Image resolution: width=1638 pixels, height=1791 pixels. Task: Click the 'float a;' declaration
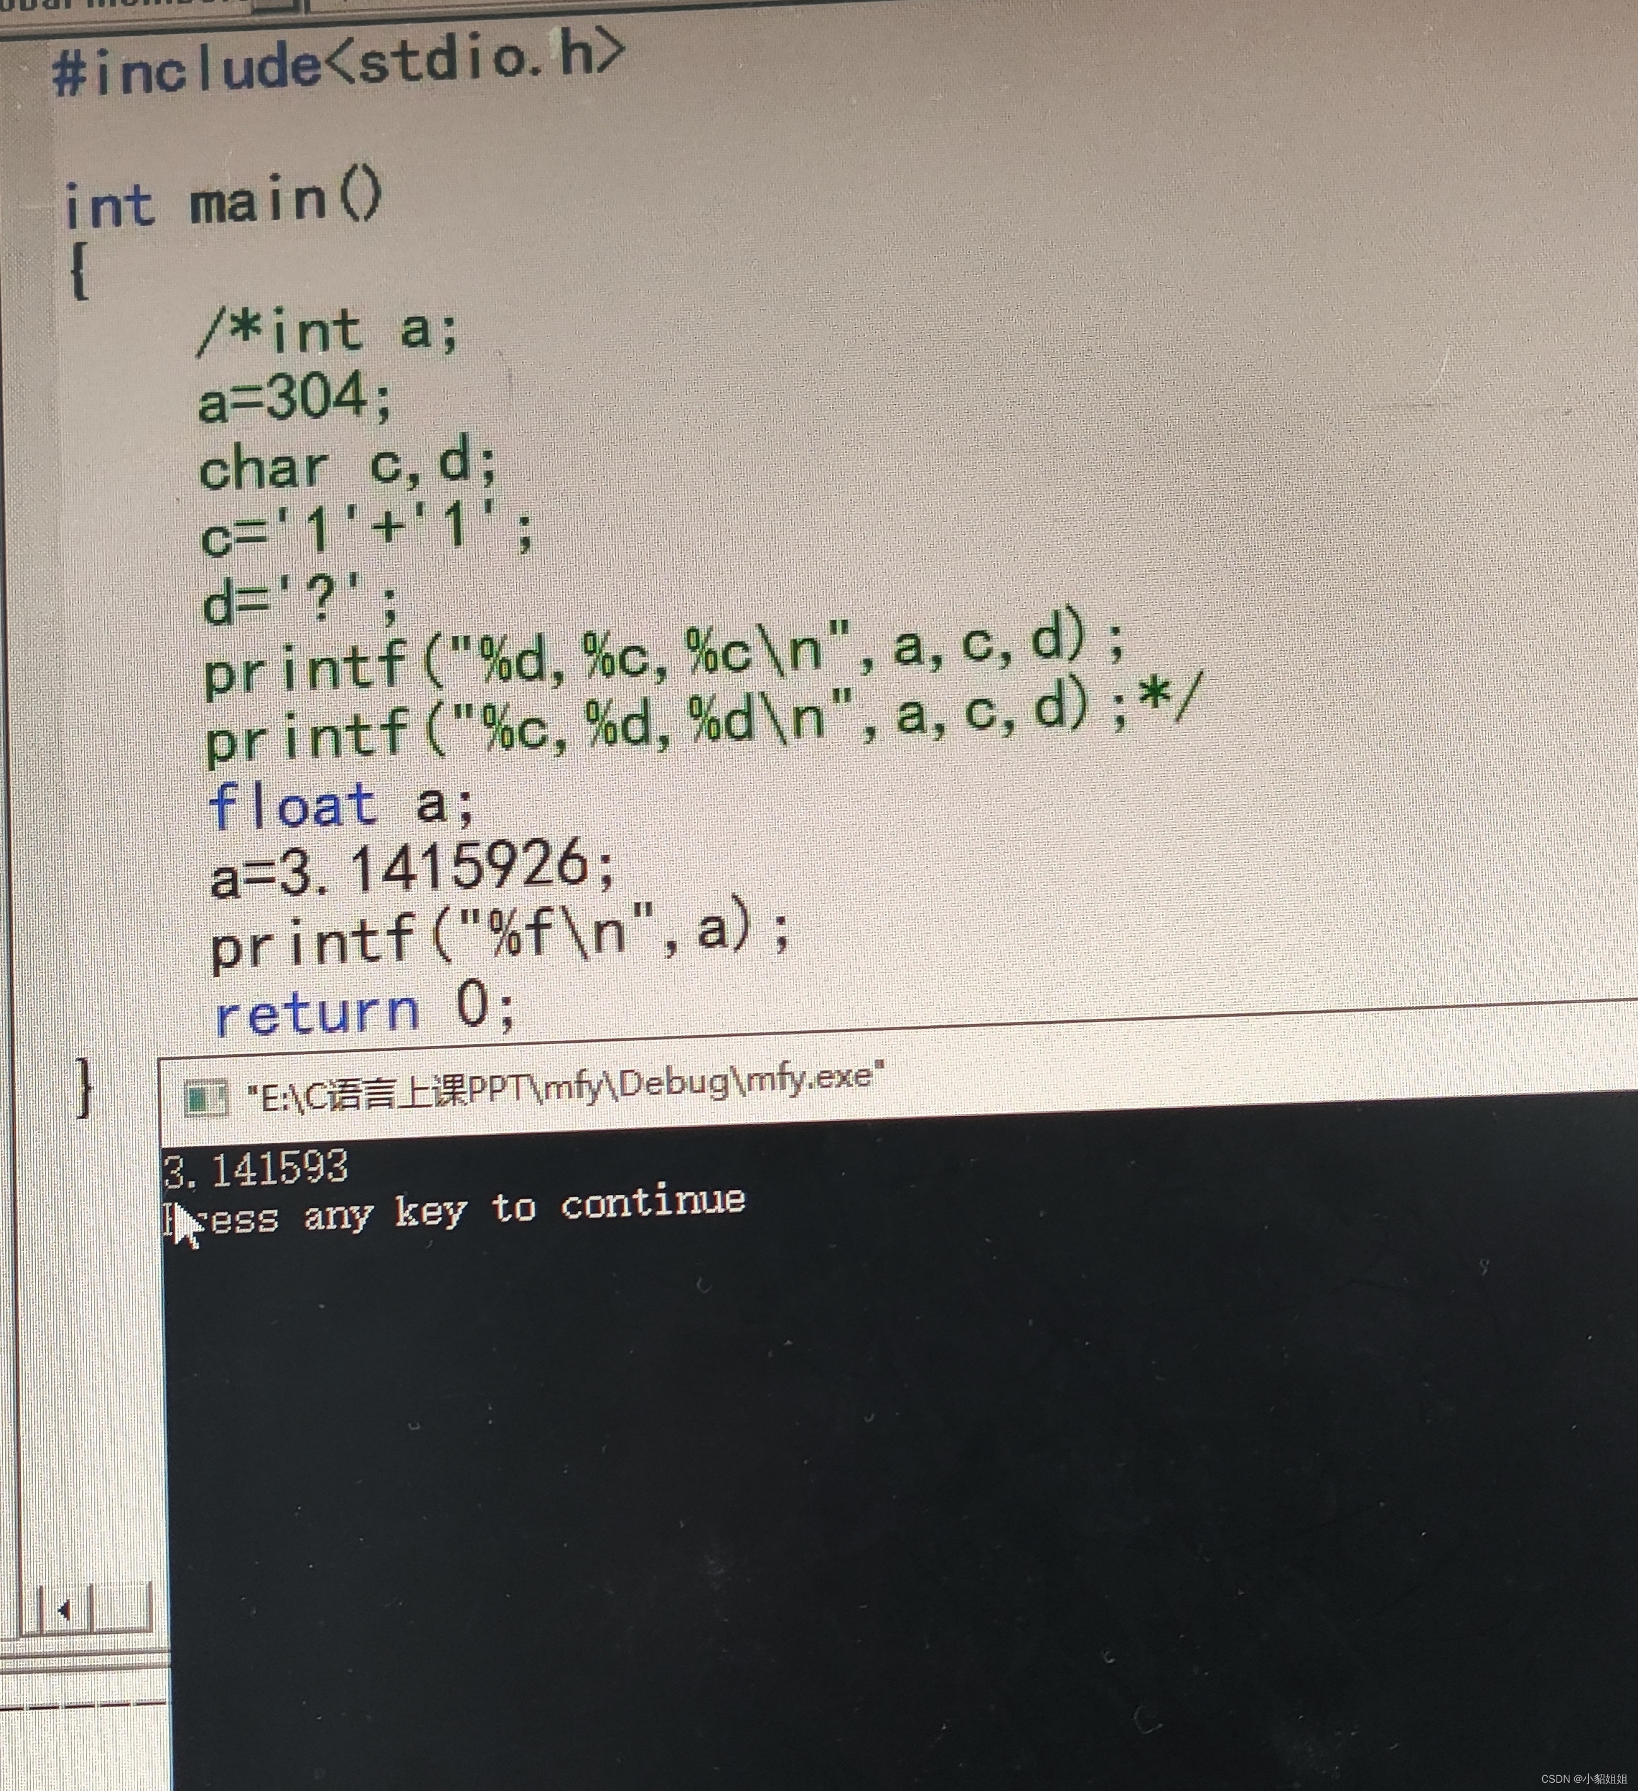[x=342, y=806]
